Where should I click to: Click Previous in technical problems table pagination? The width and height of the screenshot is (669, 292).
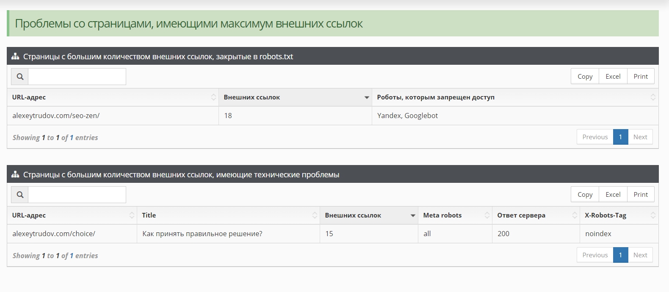coord(594,255)
